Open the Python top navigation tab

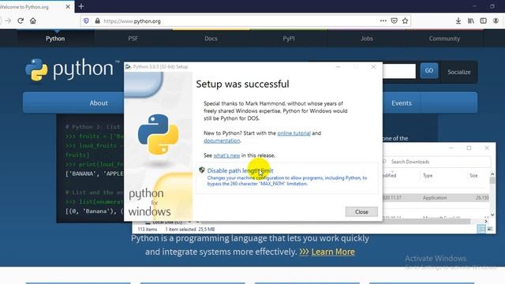[x=55, y=39]
